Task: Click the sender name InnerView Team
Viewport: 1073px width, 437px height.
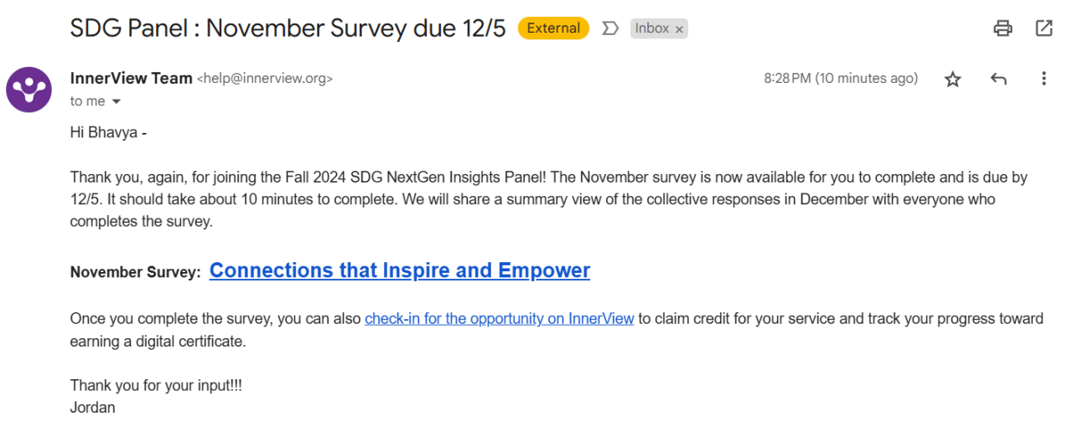Action: coord(131,78)
